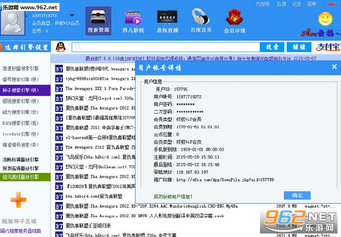Open the 搜索资源 search resources icon
The height and width of the screenshot is (237, 341).
click(x=99, y=21)
